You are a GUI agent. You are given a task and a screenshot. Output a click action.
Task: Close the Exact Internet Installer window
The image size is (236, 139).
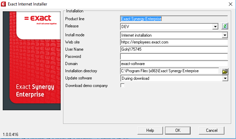click(231, 4)
